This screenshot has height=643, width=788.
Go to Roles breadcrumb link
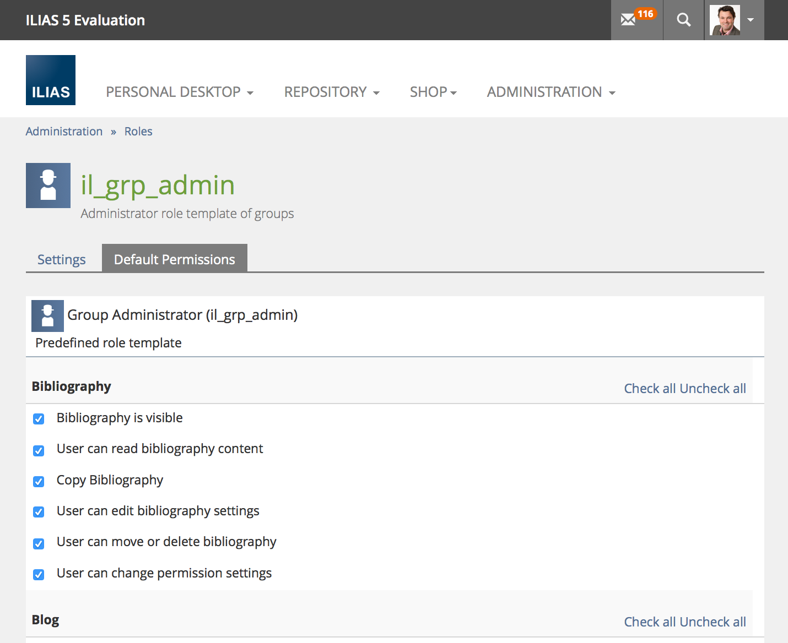138,132
